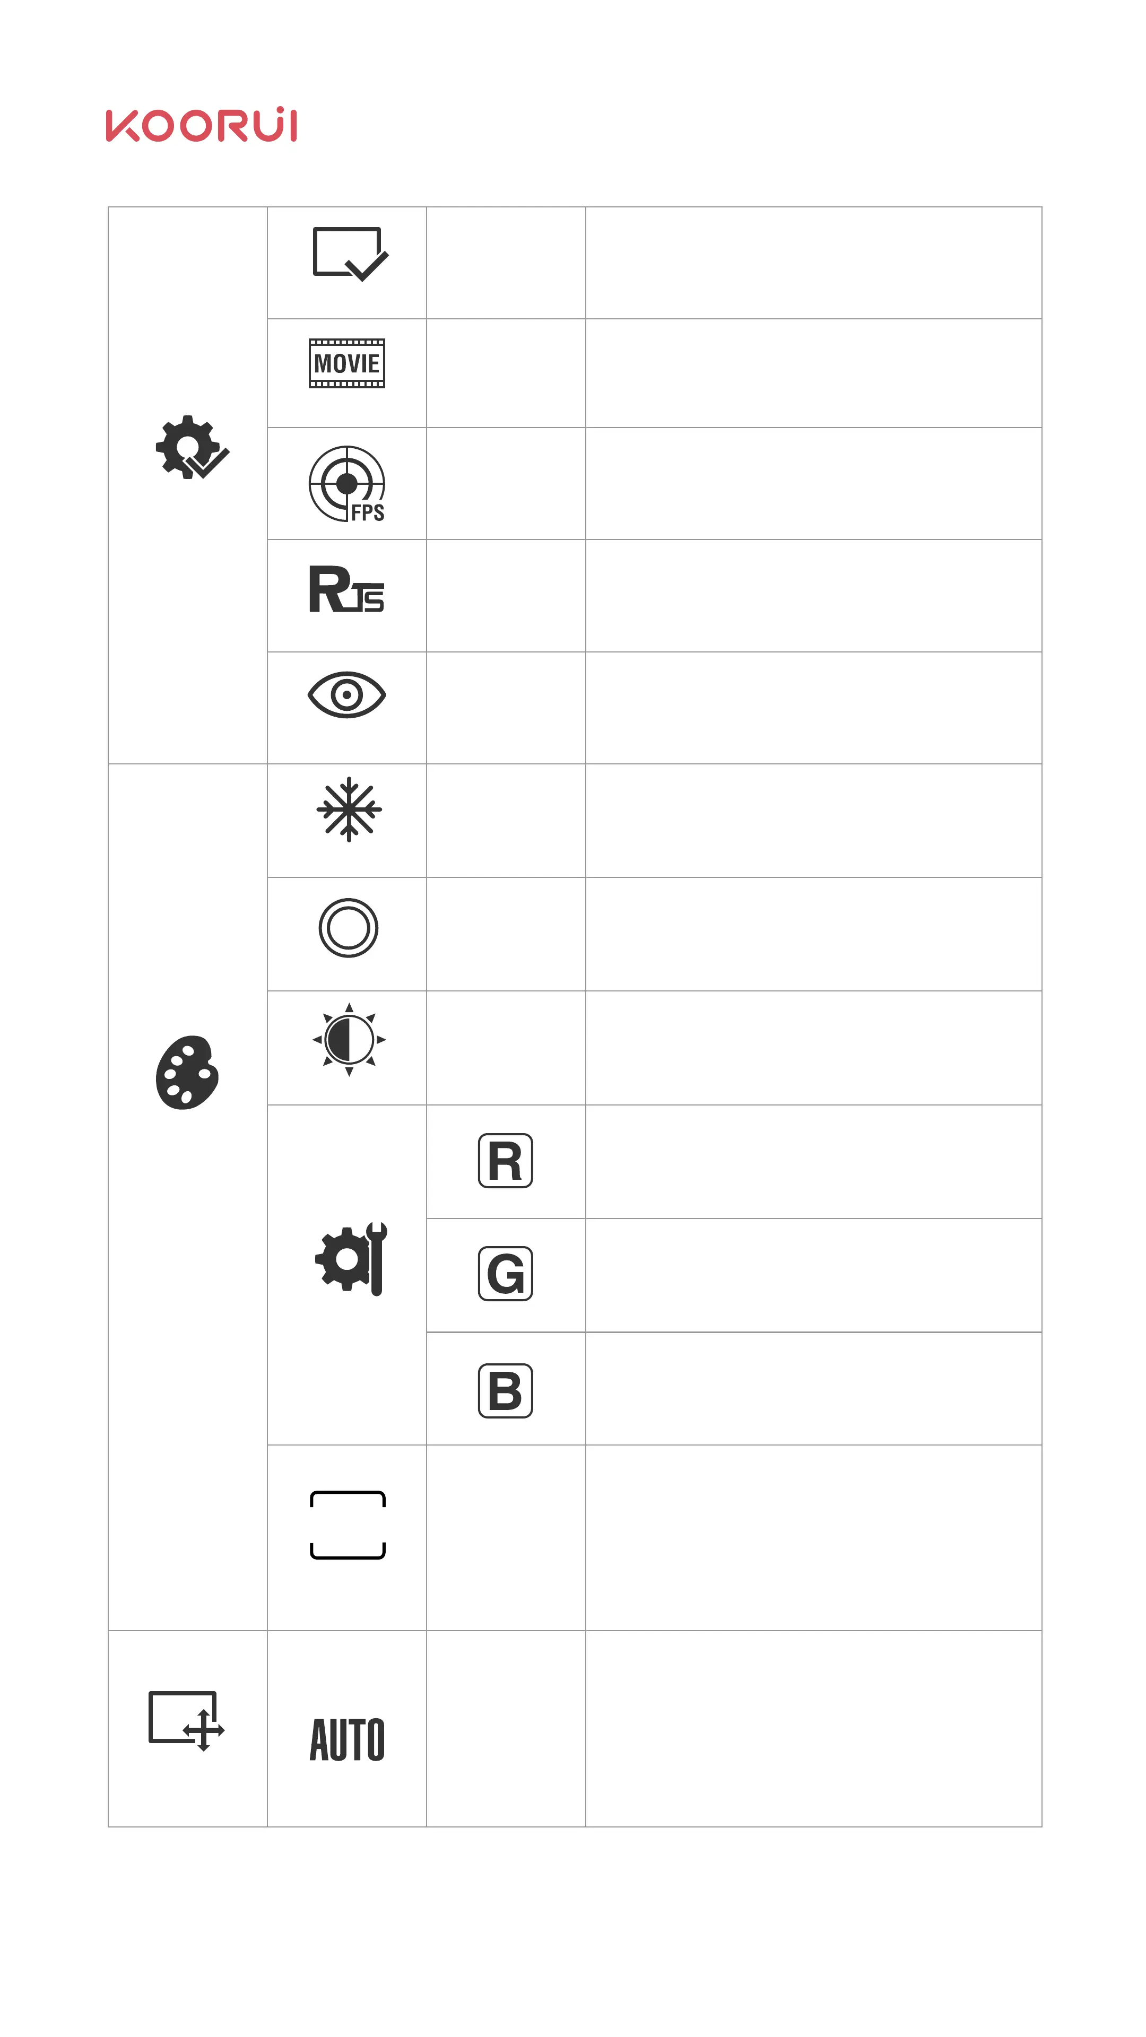Pick the RTS game mode icon
Screen dimensions: 1146x2037
346,589
